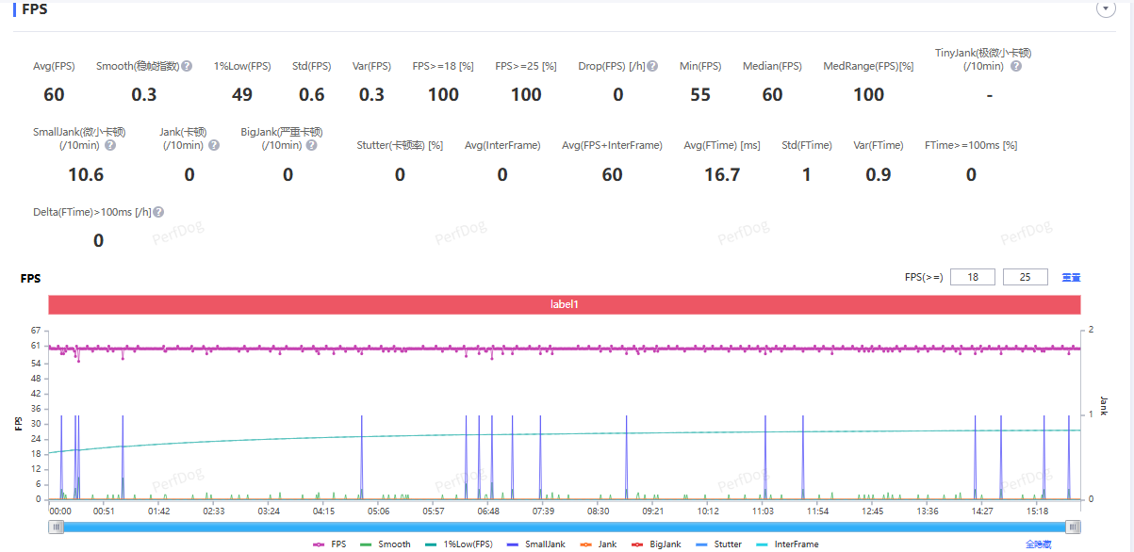Click help icon next to Smooth metric
This screenshot has width=1134, height=552.
coord(187,67)
